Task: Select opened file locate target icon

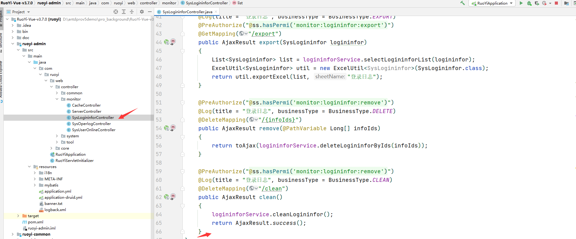Action: 116,12
